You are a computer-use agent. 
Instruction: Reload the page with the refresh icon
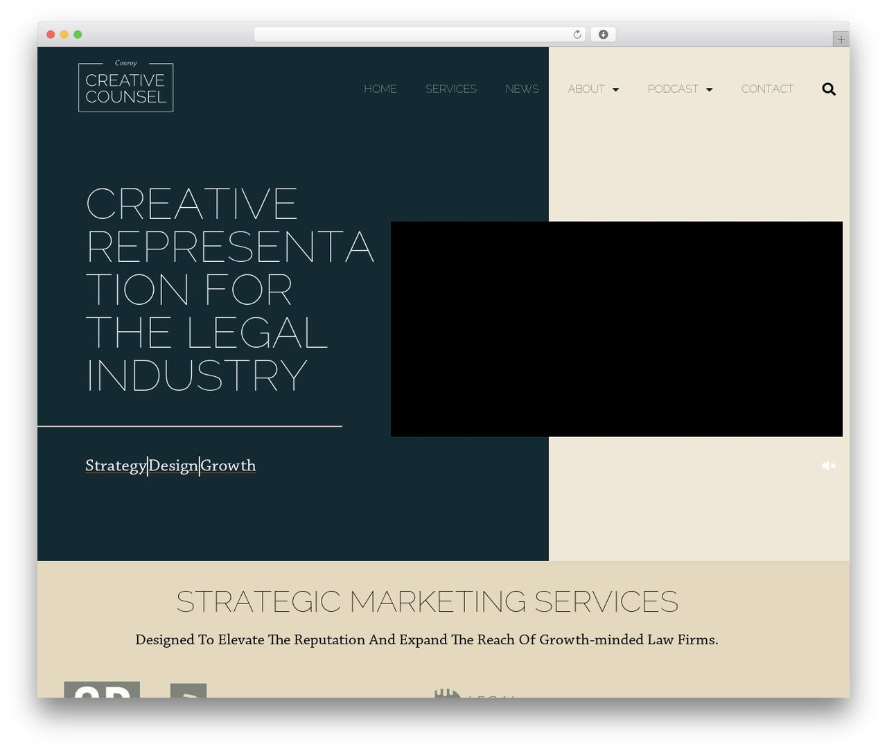pyautogui.click(x=577, y=35)
